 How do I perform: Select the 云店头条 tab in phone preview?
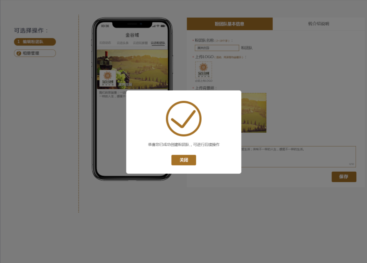pos(123,43)
